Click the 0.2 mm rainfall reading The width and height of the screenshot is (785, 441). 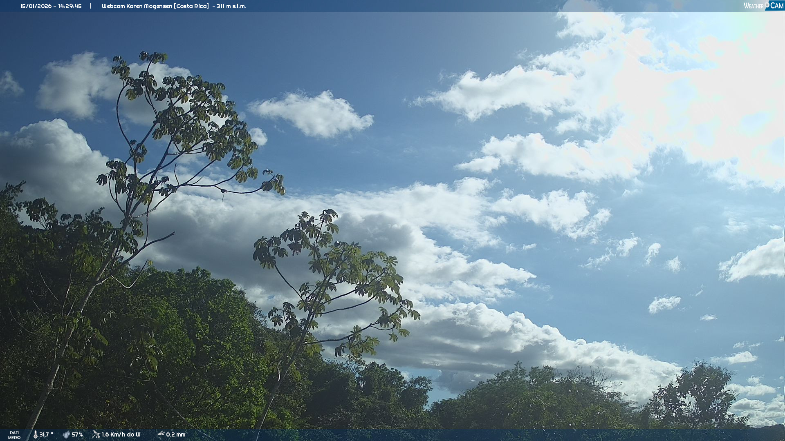click(176, 434)
